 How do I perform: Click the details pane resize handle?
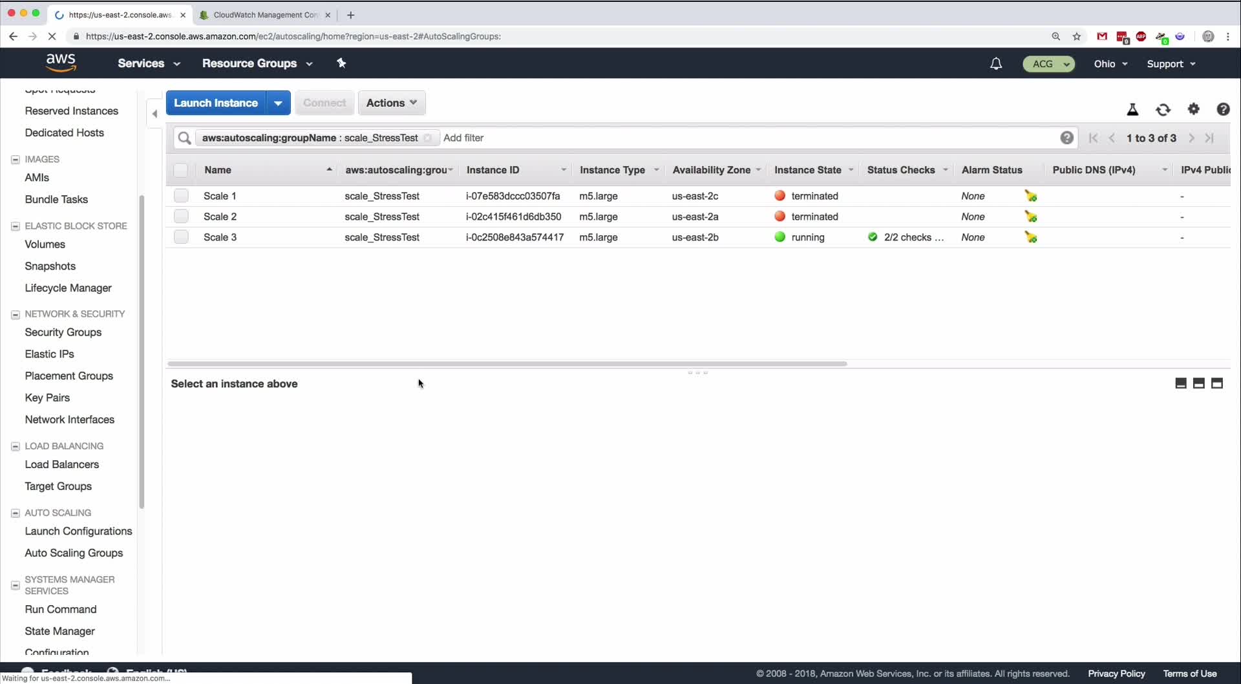(x=698, y=372)
